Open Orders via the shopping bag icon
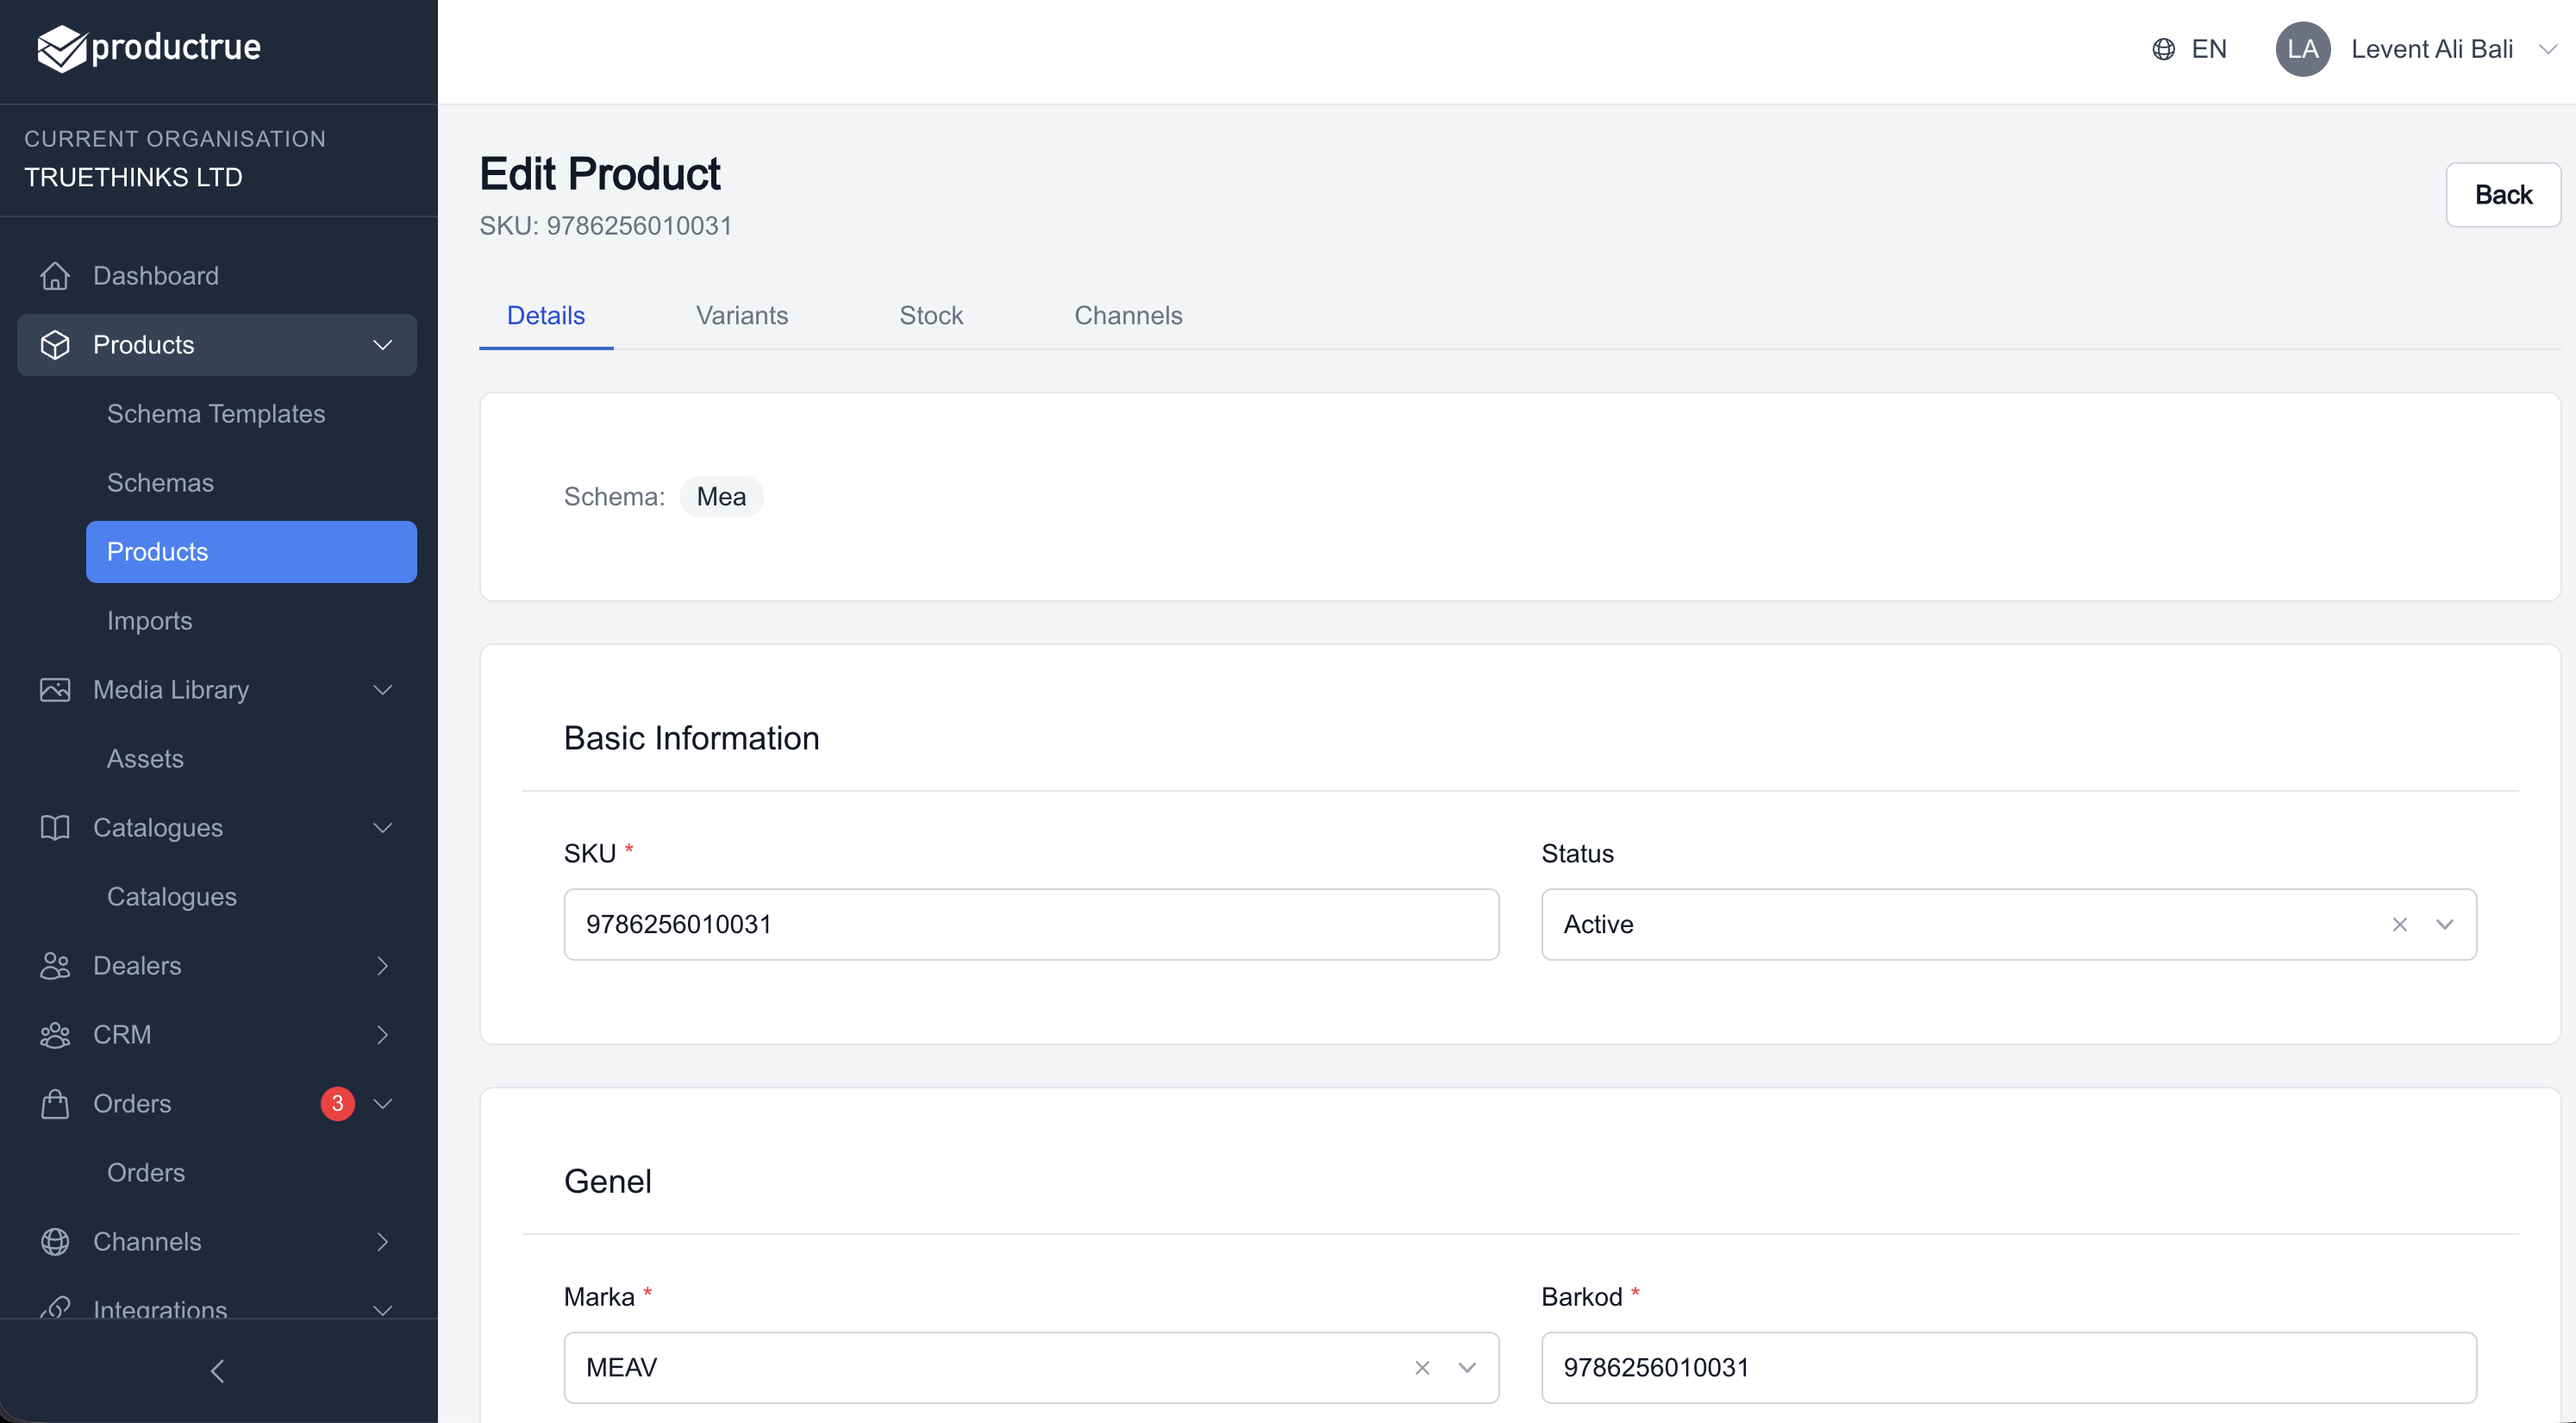The width and height of the screenshot is (2576, 1423). coord(56,1104)
